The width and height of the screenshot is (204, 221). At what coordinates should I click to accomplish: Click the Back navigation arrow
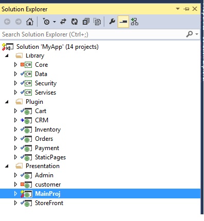coord(7,22)
